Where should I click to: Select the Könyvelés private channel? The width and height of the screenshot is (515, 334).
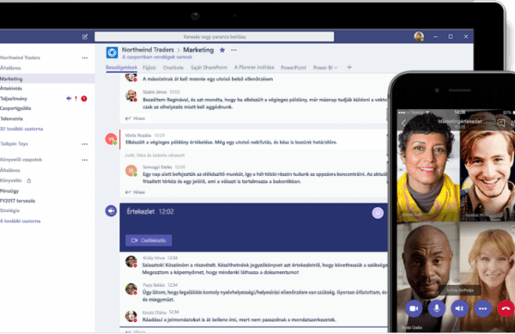coord(11,180)
